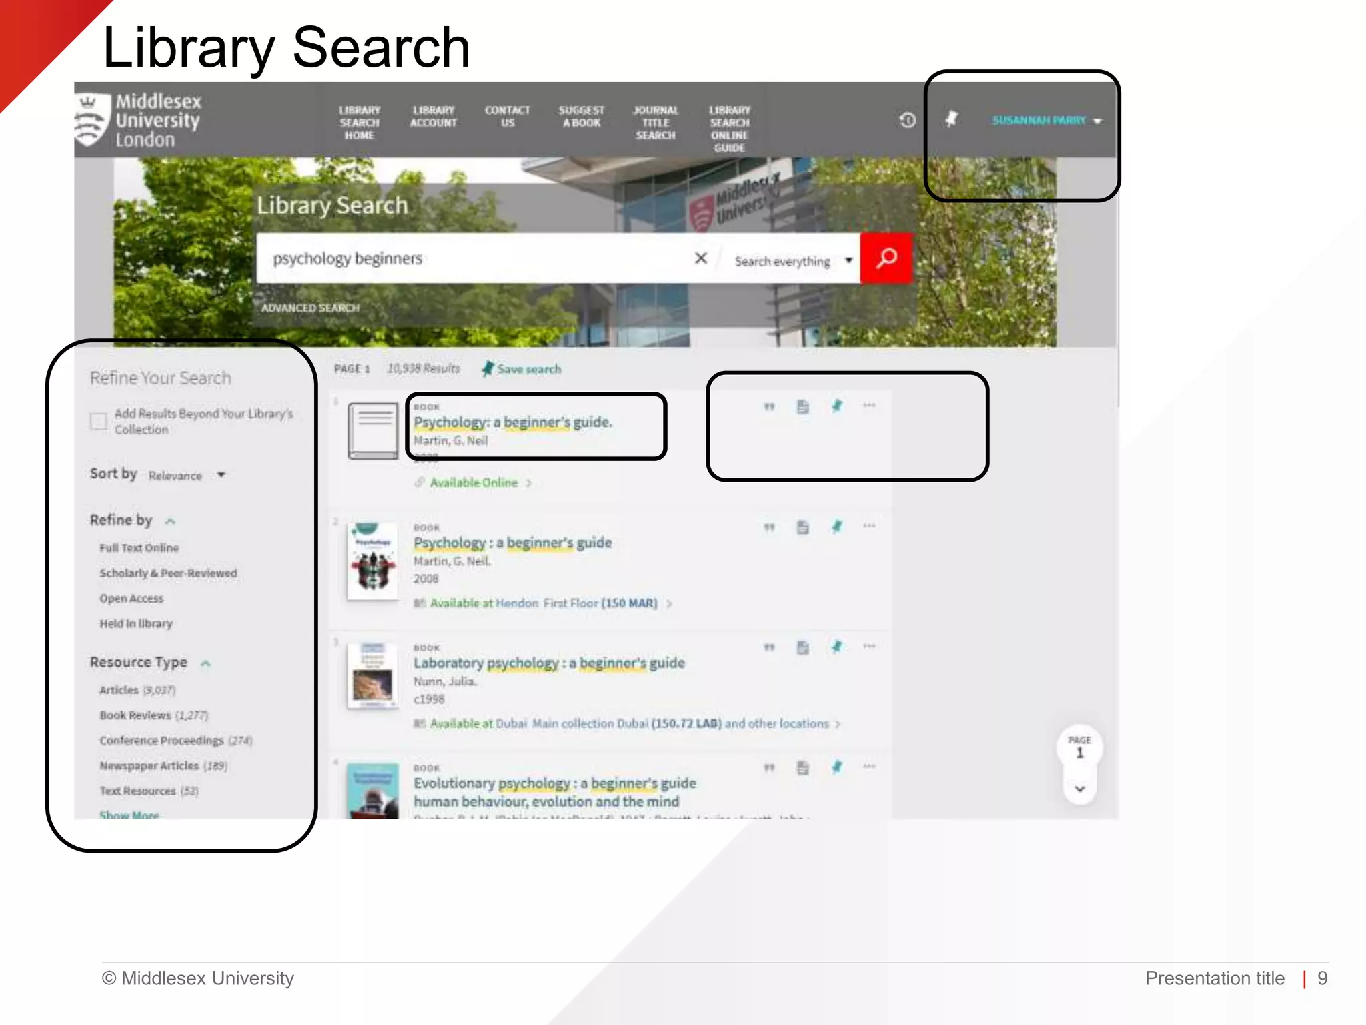Click the next page down chevron
The height and width of the screenshot is (1025, 1366).
pos(1080,789)
